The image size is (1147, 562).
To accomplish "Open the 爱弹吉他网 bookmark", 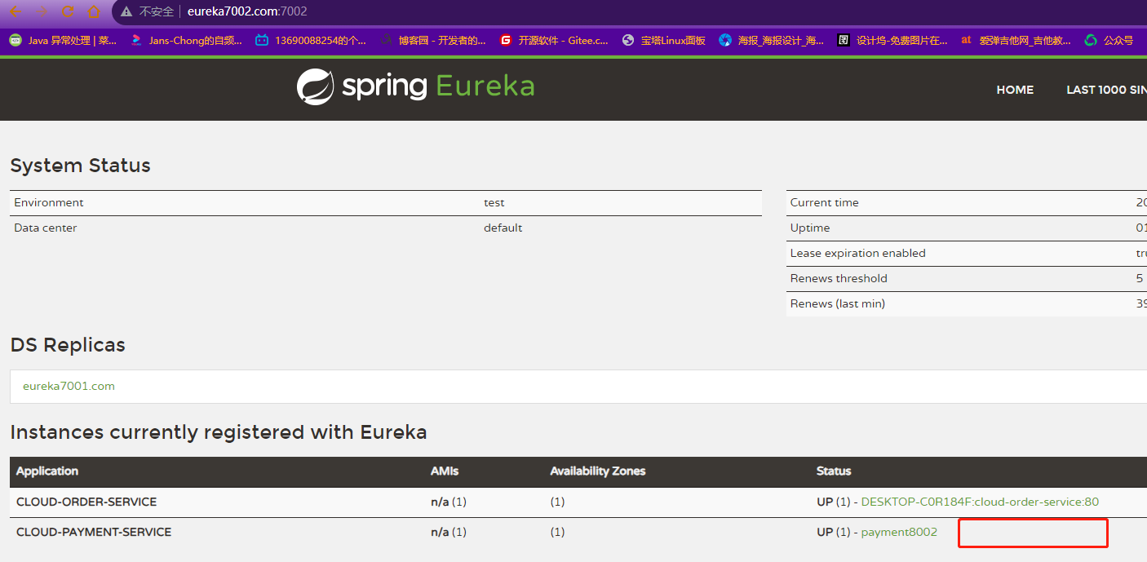I will (x=1016, y=40).
